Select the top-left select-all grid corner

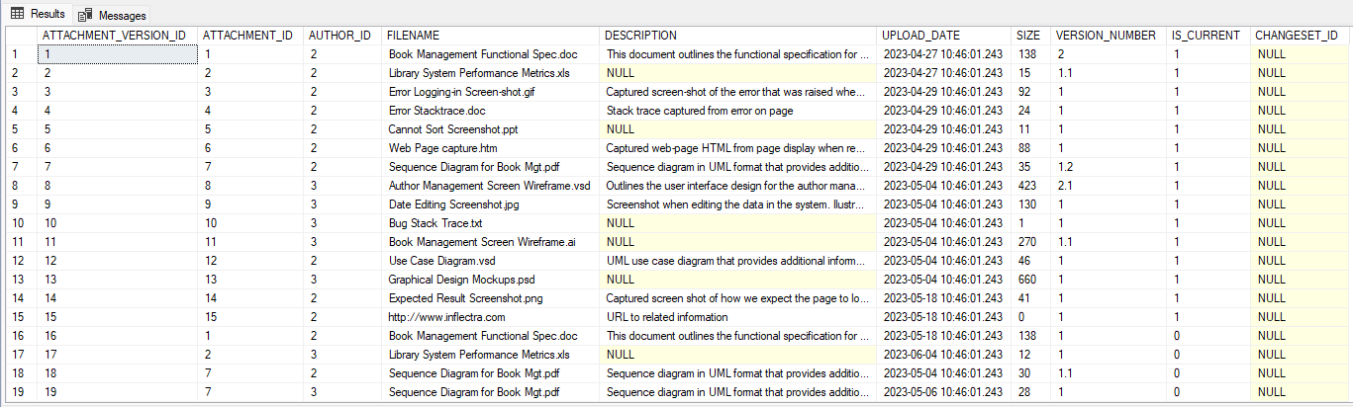click(x=18, y=36)
